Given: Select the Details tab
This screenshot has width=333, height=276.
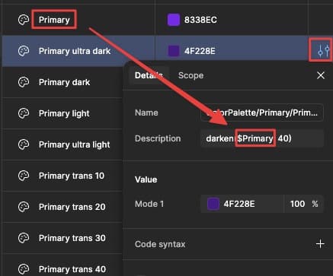Looking at the screenshot, I should pyautogui.click(x=149, y=75).
